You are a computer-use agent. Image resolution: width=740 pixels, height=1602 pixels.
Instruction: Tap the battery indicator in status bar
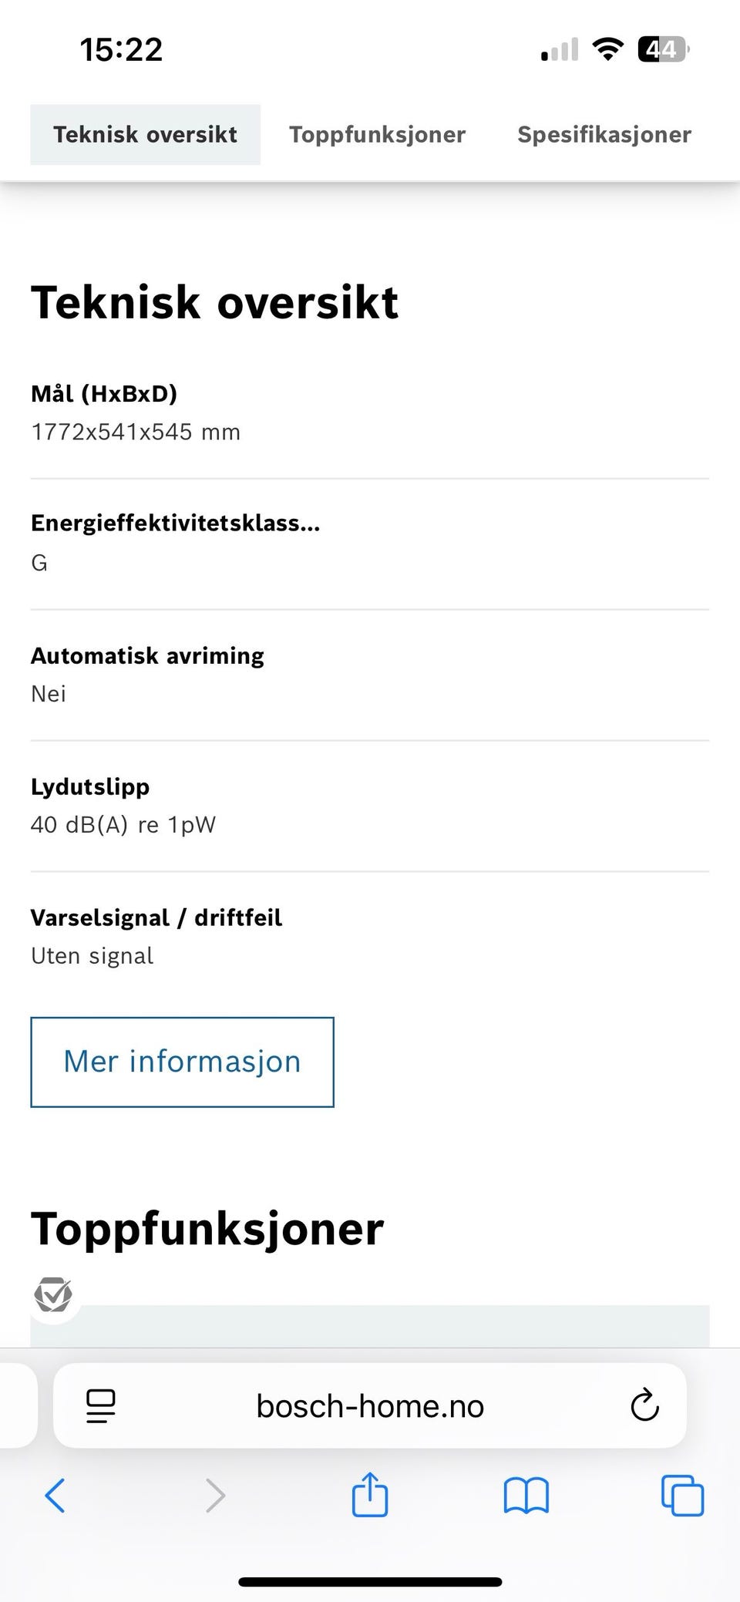(662, 50)
